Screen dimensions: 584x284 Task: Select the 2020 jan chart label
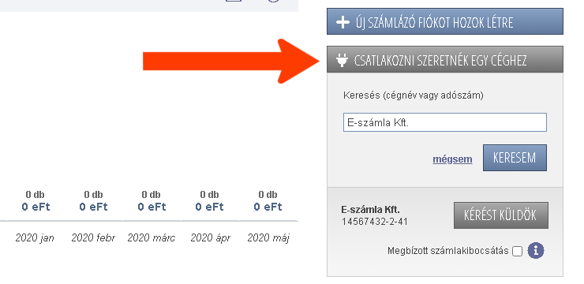pos(35,237)
